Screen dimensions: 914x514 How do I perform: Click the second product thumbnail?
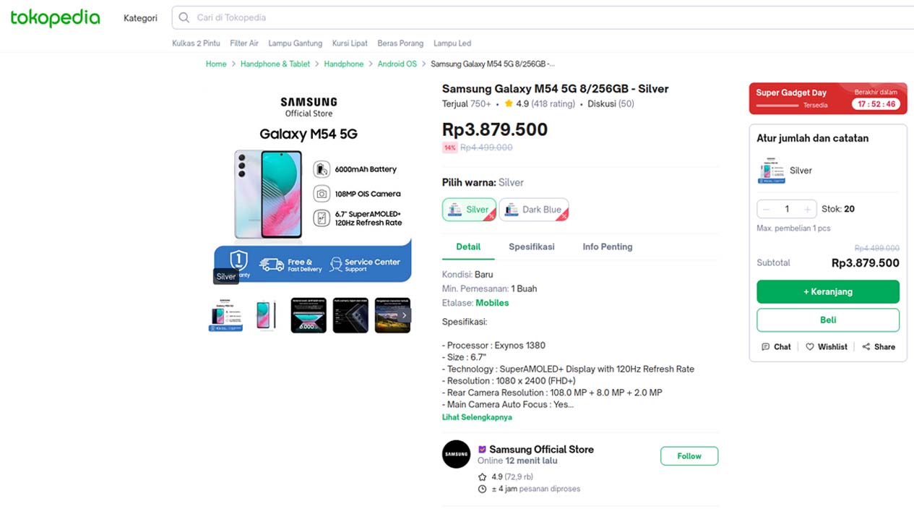(266, 315)
